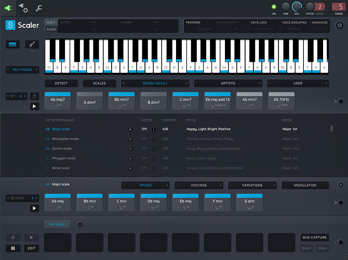Select the Ab maj7 chord pad
Screen dimensions: 348x260
click(58, 101)
